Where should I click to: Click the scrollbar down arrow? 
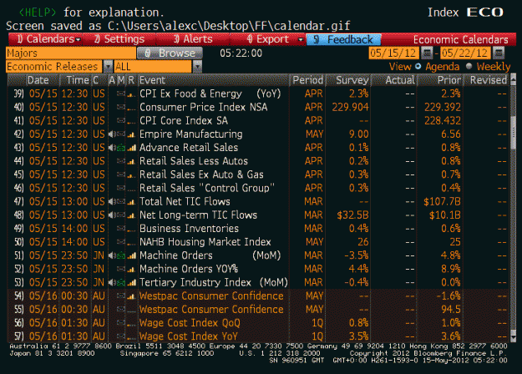(x=513, y=338)
